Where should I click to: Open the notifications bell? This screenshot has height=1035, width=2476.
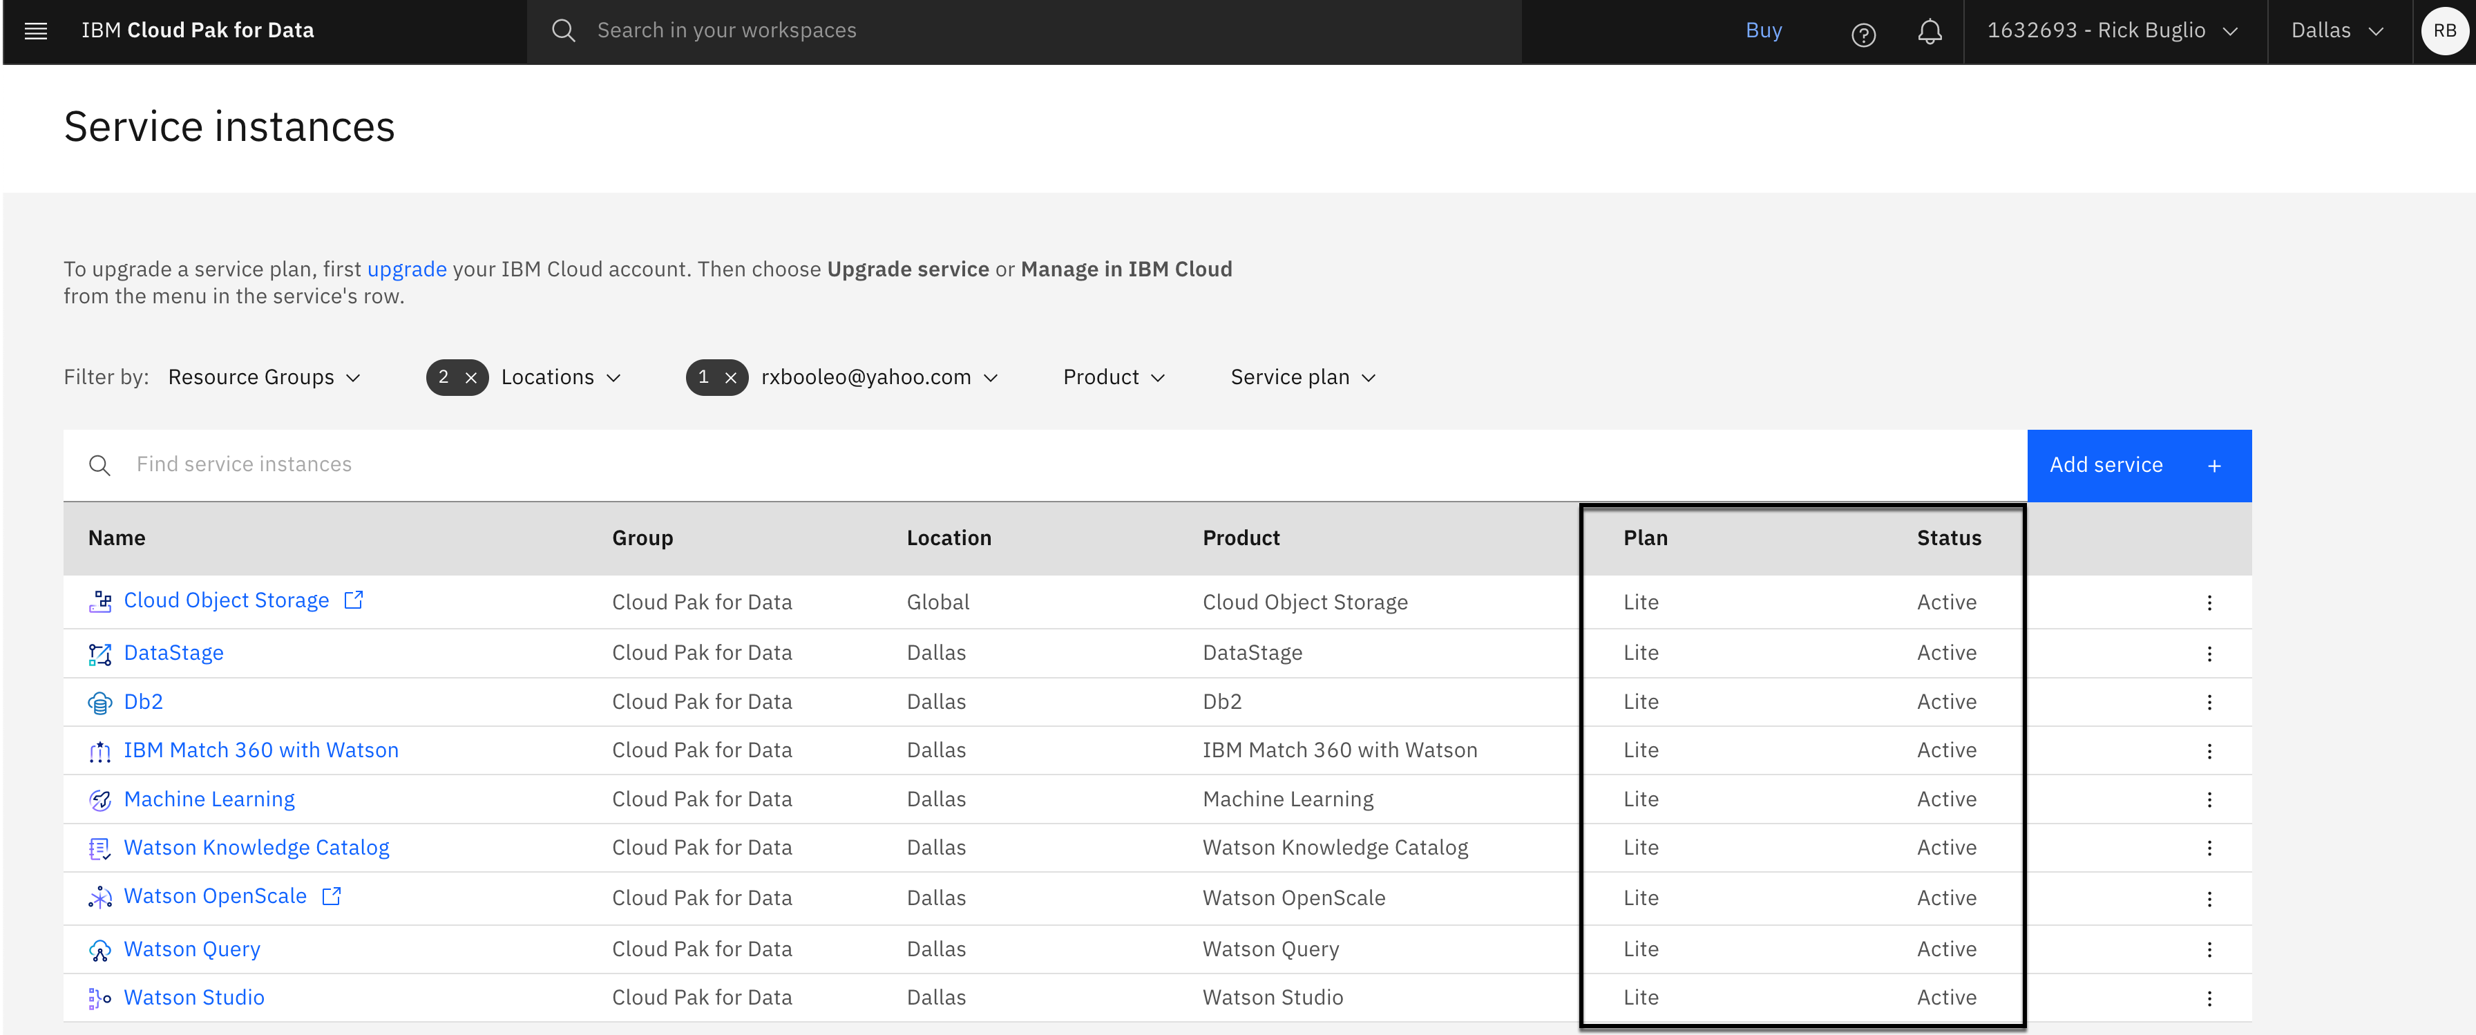[x=1929, y=32]
